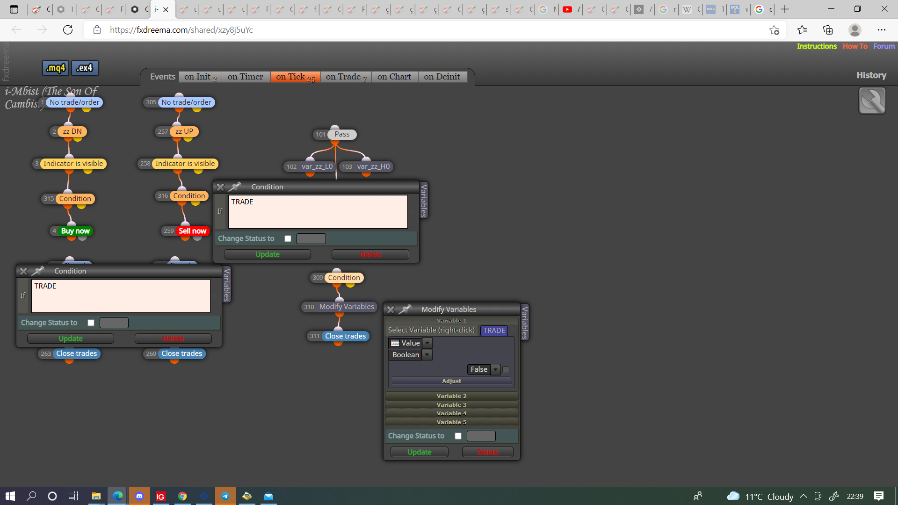This screenshot has width=898, height=505.
Task: Close the upper Condition panel with X
Action: point(220,187)
